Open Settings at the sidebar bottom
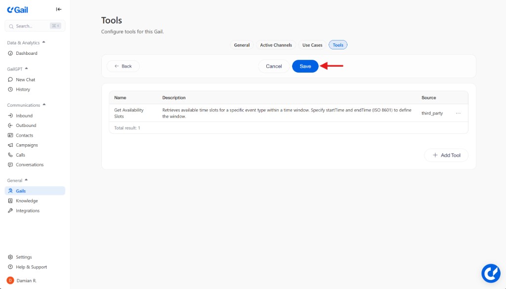The image size is (506, 289). (23, 257)
